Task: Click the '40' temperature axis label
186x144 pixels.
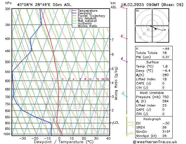Action: click(109, 138)
